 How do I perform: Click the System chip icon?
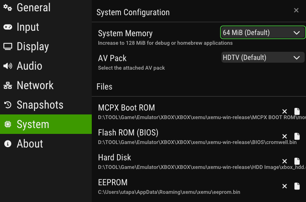[x=8, y=124]
